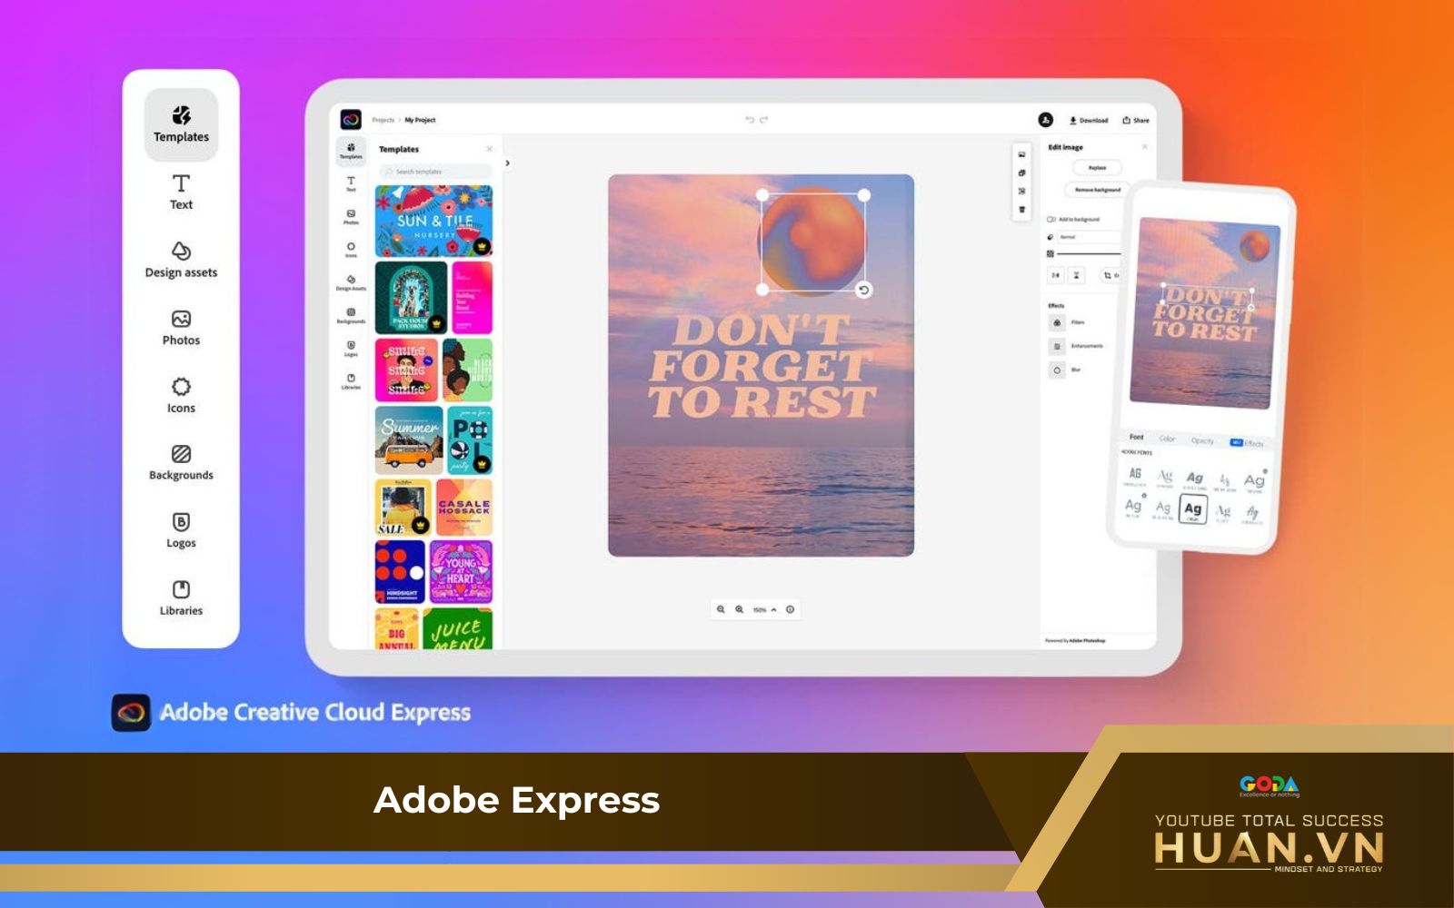This screenshot has height=908, width=1454.
Task: Select Text in the tablet app's rail
Action: (x=351, y=184)
